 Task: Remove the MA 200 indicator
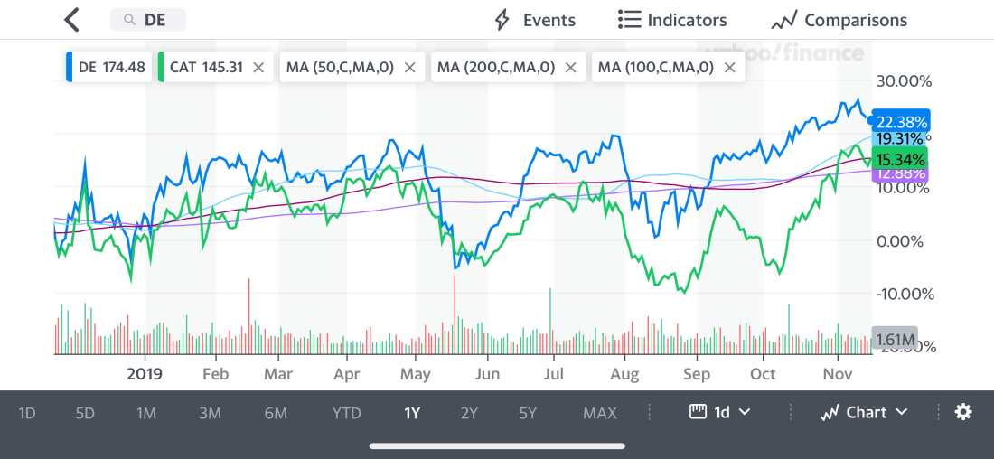(x=570, y=67)
